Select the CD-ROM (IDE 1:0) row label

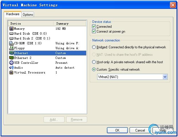pos(28,43)
